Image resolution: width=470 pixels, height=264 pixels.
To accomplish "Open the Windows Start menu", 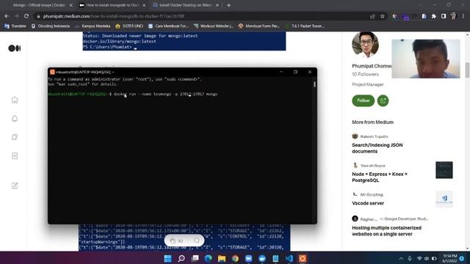I will 168,258.
